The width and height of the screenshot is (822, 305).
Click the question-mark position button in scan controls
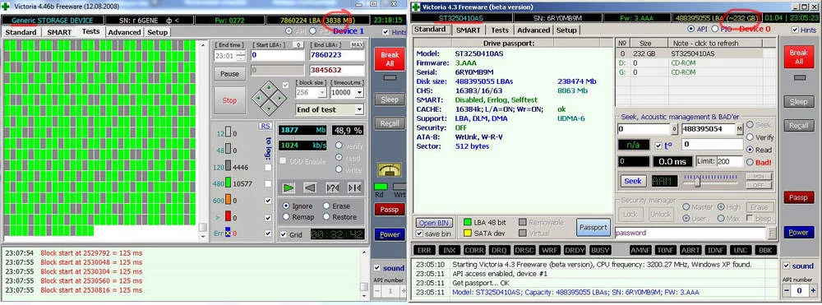(332, 187)
